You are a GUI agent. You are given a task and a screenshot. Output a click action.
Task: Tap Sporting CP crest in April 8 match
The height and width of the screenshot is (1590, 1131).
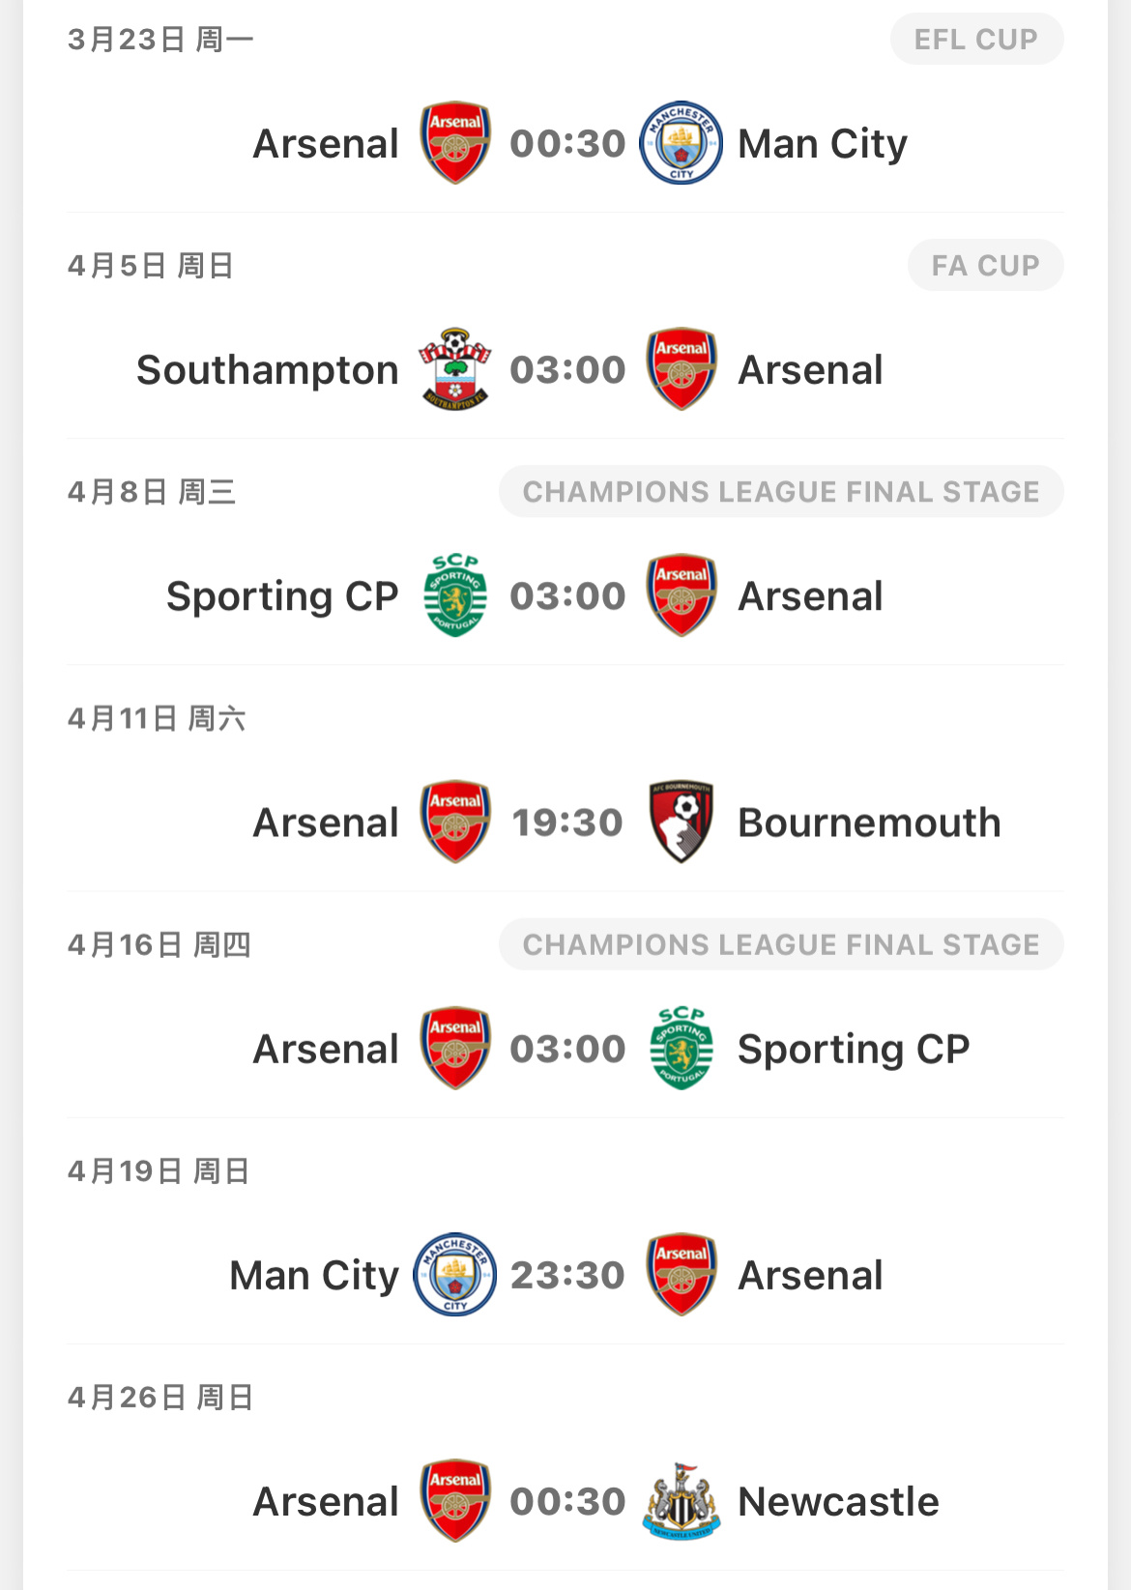click(454, 595)
